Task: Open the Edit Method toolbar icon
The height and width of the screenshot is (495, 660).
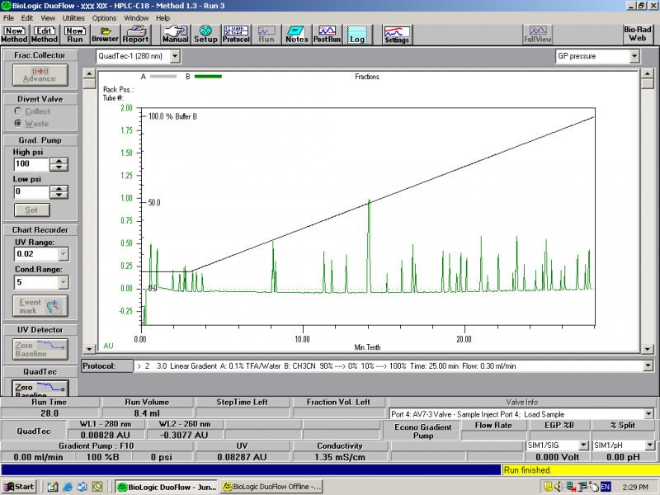Action: 45,34
